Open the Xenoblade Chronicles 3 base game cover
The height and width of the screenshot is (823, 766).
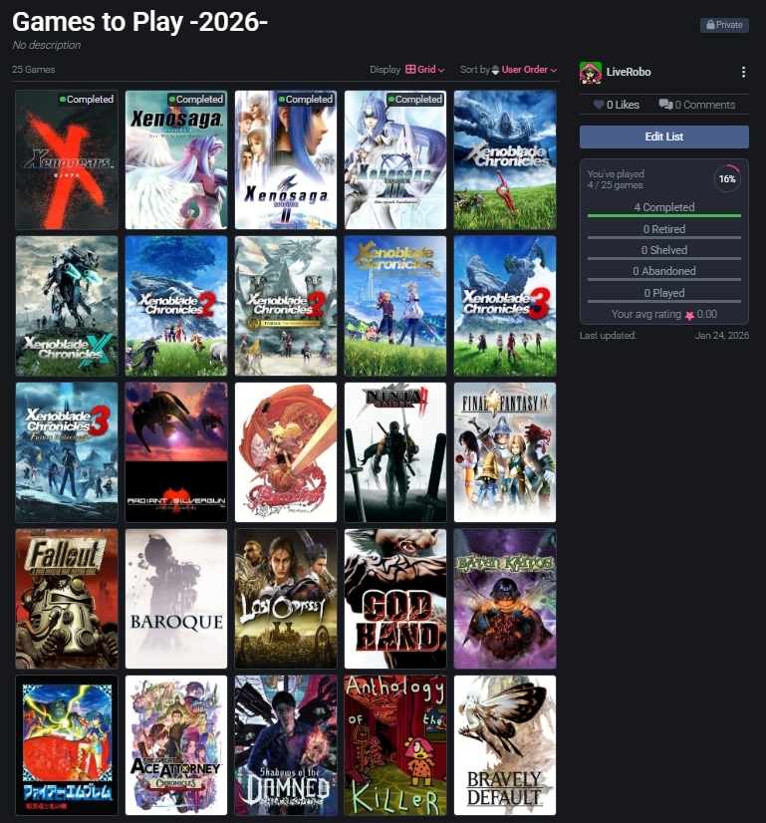(505, 306)
